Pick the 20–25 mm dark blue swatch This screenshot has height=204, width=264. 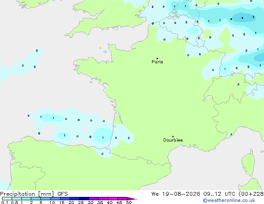pyautogui.click(x=75, y=199)
